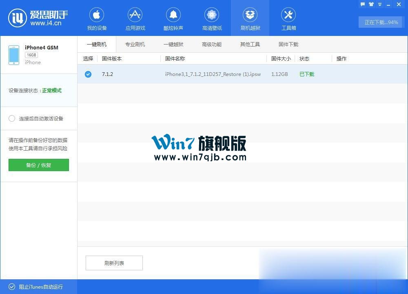Screen dimensions: 408x294
Task: Click the 备份 / 恢复 green button
Action: pos(39,165)
